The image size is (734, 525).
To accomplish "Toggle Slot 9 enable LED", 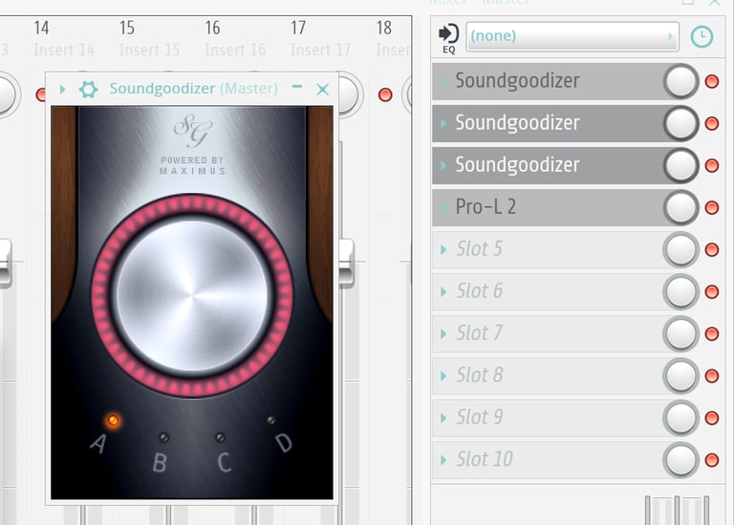I will pyautogui.click(x=712, y=418).
